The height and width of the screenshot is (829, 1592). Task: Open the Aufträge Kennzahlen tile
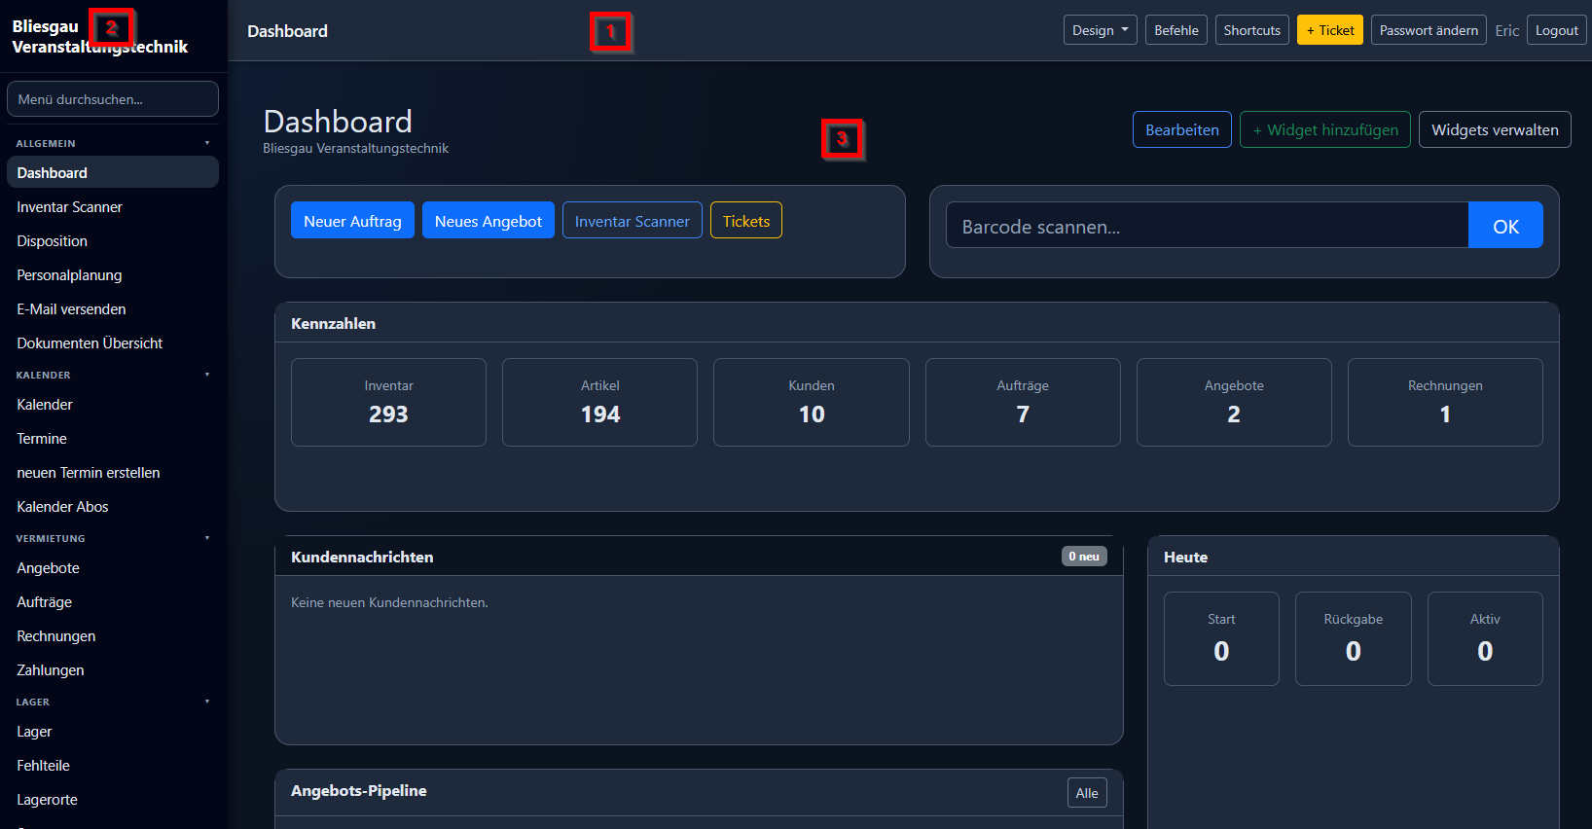pyautogui.click(x=1023, y=402)
